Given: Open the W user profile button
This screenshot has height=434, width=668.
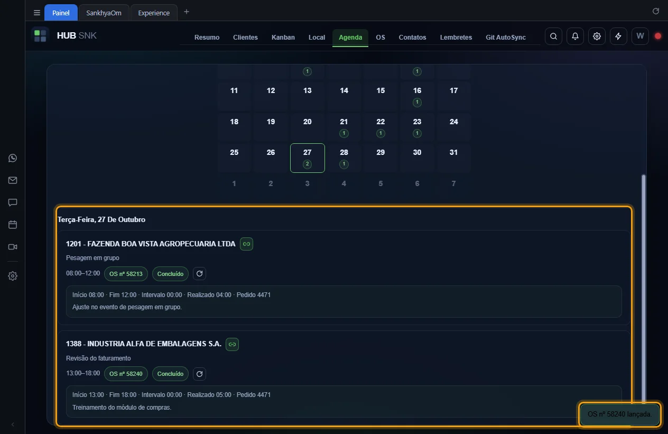Looking at the screenshot, I should tap(640, 36).
